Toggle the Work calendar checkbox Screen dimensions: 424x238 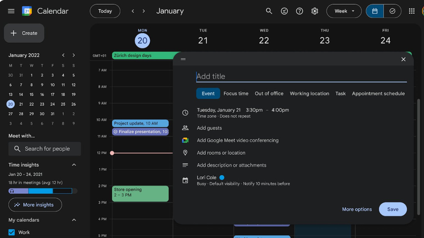point(12,232)
